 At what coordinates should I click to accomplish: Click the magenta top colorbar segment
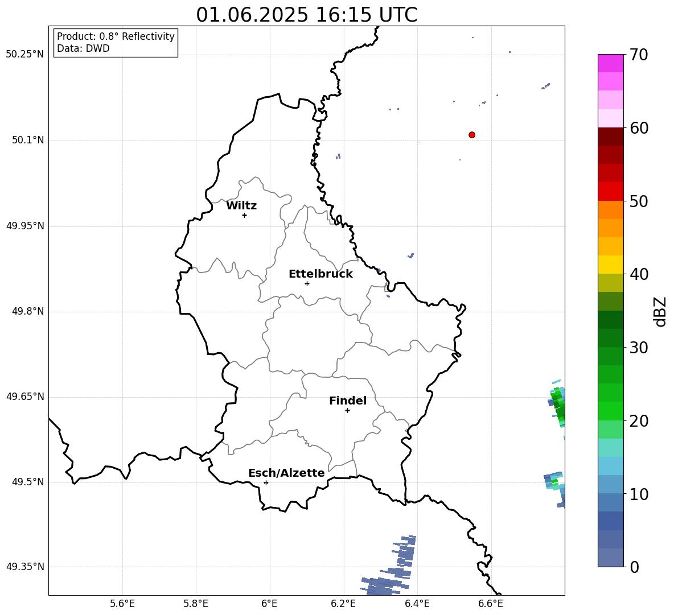(611, 63)
